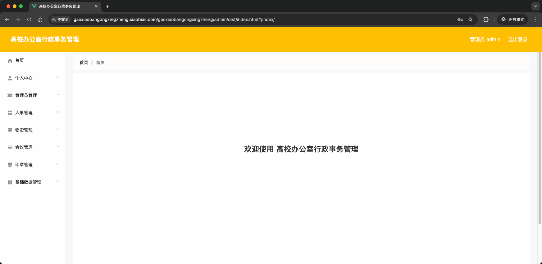Click the page vertical scrollbar
This screenshot has height=264, width=542.
tap(540, 138)
